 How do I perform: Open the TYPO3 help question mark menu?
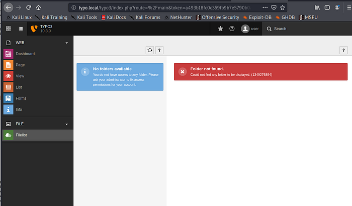coord(232,29)
